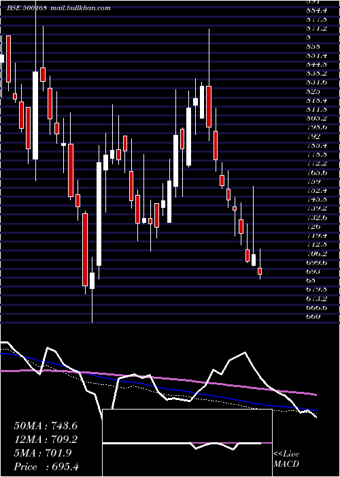The width and height of the screenshot is (340, 477).
Task: Select the 706.2 price axis label
Action: pos(316,253)
